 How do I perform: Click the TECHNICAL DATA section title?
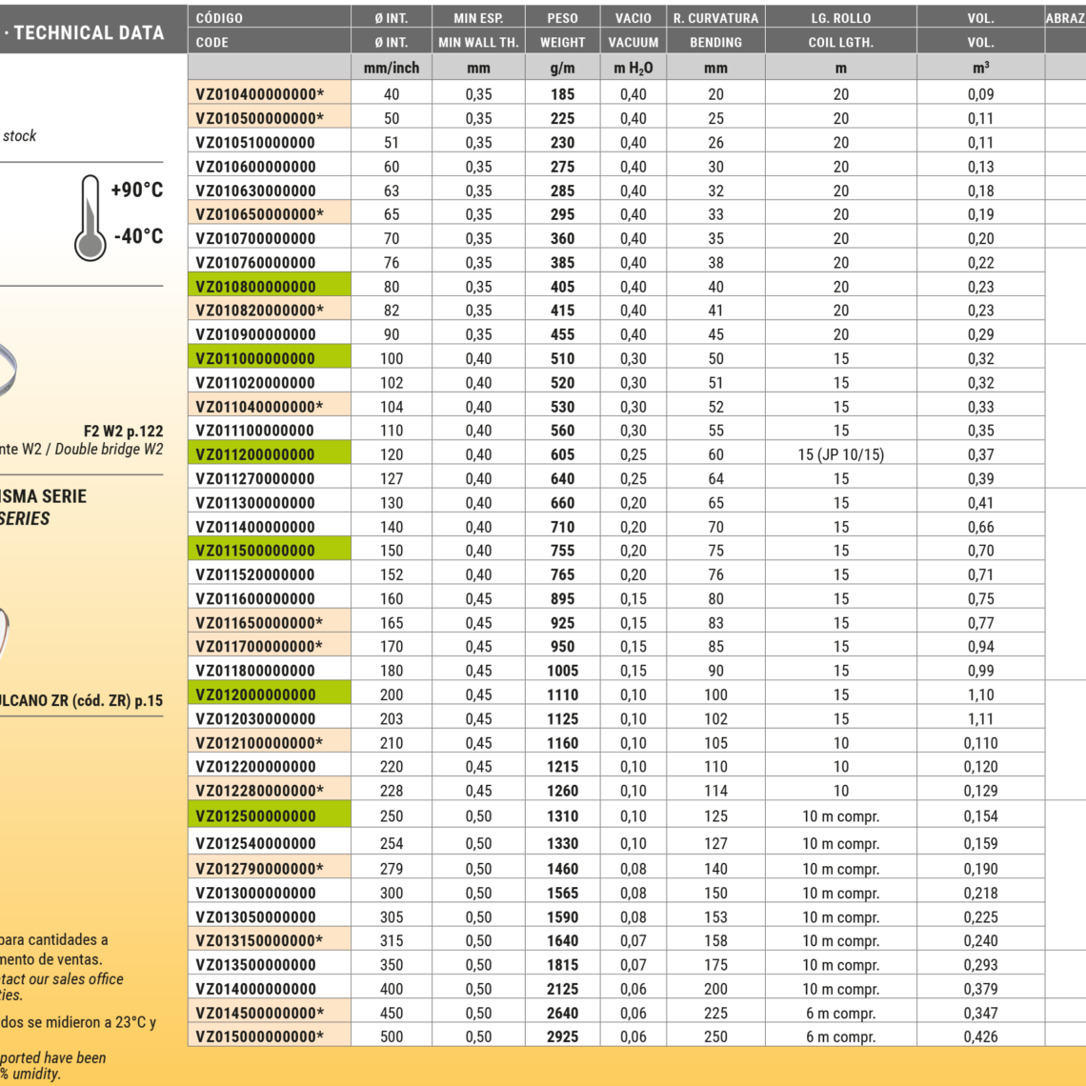click(88, 32)
